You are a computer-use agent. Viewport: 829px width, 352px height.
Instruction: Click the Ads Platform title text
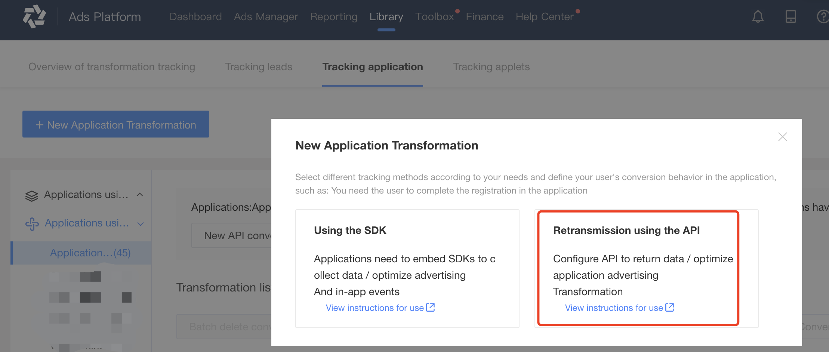coord(105,16)
